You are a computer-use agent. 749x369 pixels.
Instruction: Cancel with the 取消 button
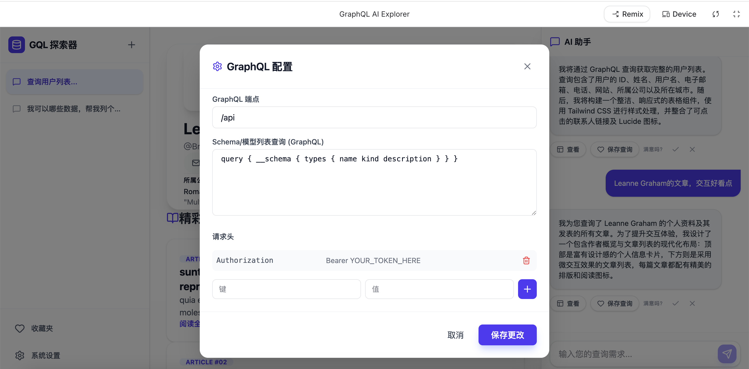455,335
